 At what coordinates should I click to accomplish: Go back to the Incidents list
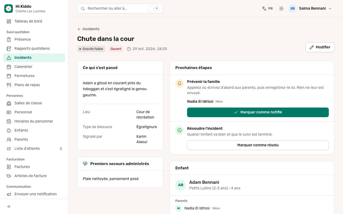pyautogui.click(x=88, y=29)
